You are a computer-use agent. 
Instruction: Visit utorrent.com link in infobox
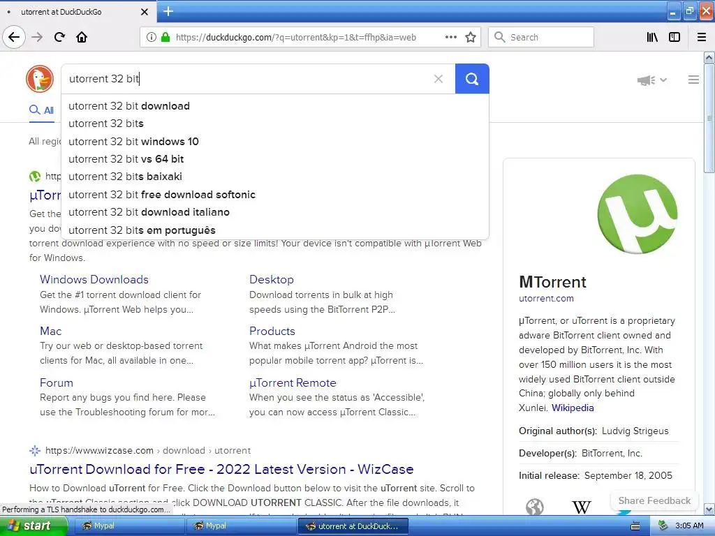tap(546, 299)
